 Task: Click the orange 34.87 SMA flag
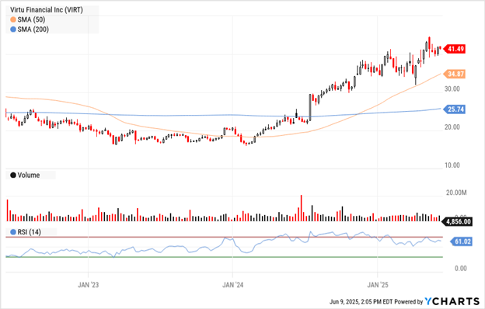click(455, 74)
